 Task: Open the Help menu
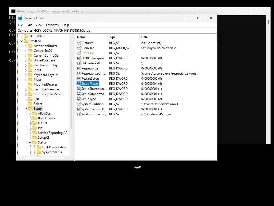pos(66,25)
